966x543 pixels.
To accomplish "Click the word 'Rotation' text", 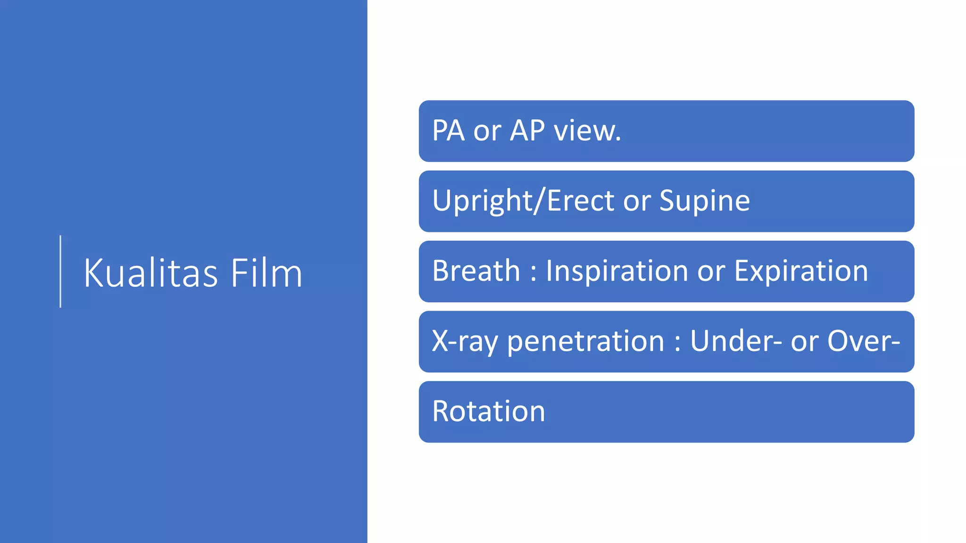I will (x=489, y=411).
